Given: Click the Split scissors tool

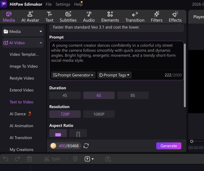Looking at the screenshot, I should coord(52,159).
